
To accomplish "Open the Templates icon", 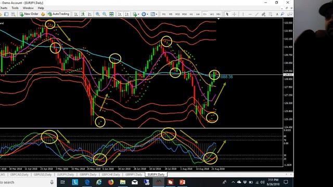I will tap(152, 14).
